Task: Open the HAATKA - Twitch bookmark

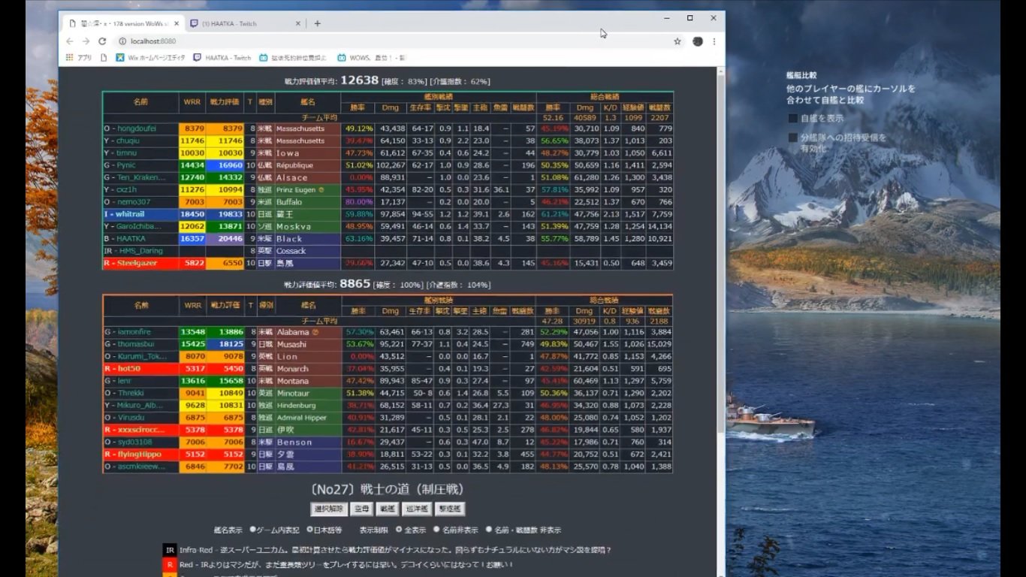Action: [x=222, y=57]
